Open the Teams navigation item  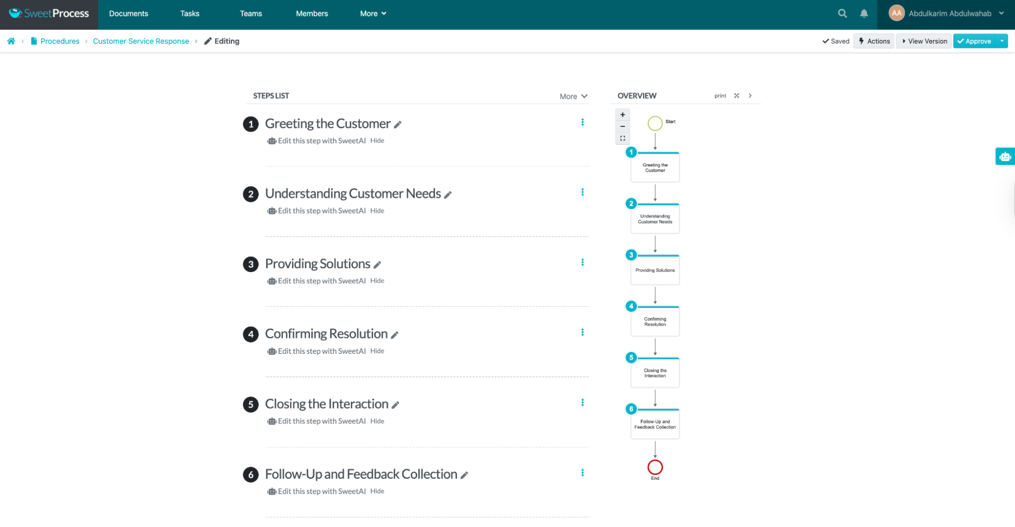pos(251,14)
